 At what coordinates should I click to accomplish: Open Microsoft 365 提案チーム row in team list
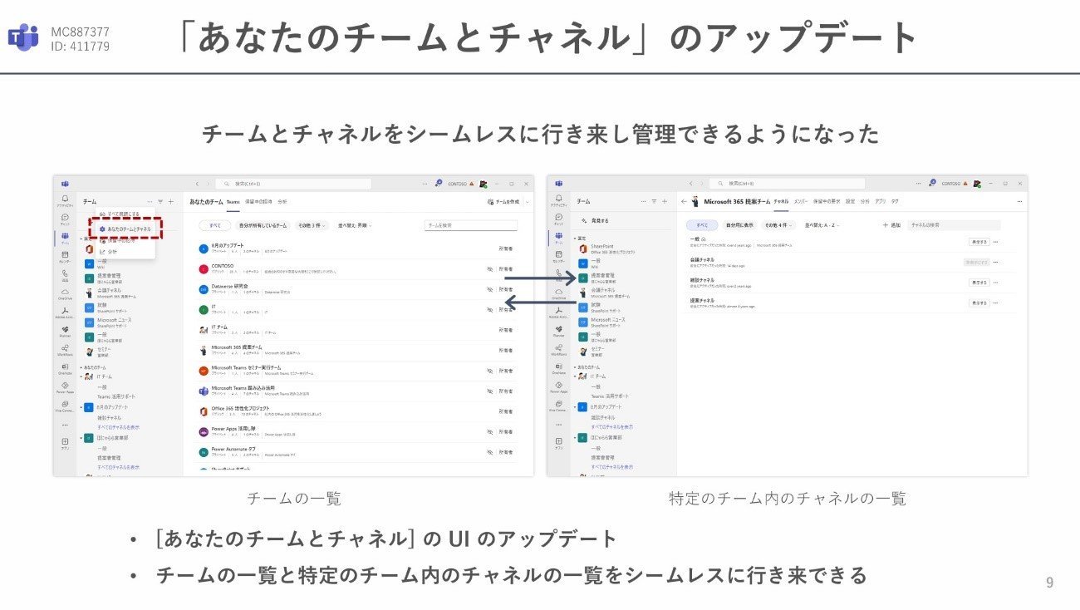358,350
